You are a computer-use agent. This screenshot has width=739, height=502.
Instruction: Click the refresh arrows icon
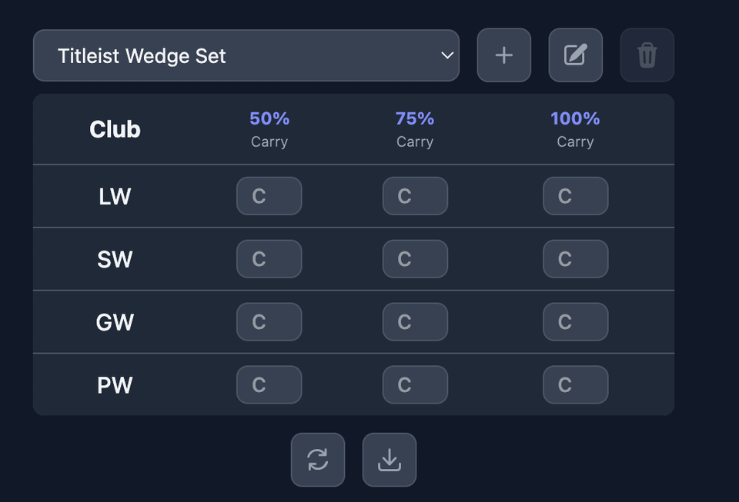317,460
